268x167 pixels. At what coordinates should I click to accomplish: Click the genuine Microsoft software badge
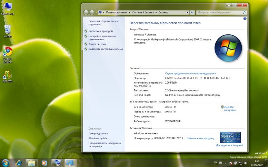click(230, 137)
